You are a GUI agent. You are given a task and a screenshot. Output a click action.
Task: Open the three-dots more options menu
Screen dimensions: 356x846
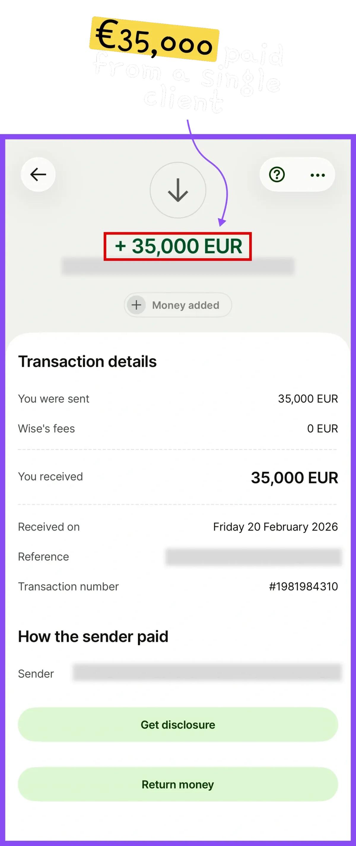click(x=318, y=175)
